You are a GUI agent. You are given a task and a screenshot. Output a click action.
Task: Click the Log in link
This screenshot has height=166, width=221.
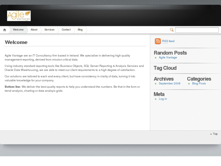(163, 99)
